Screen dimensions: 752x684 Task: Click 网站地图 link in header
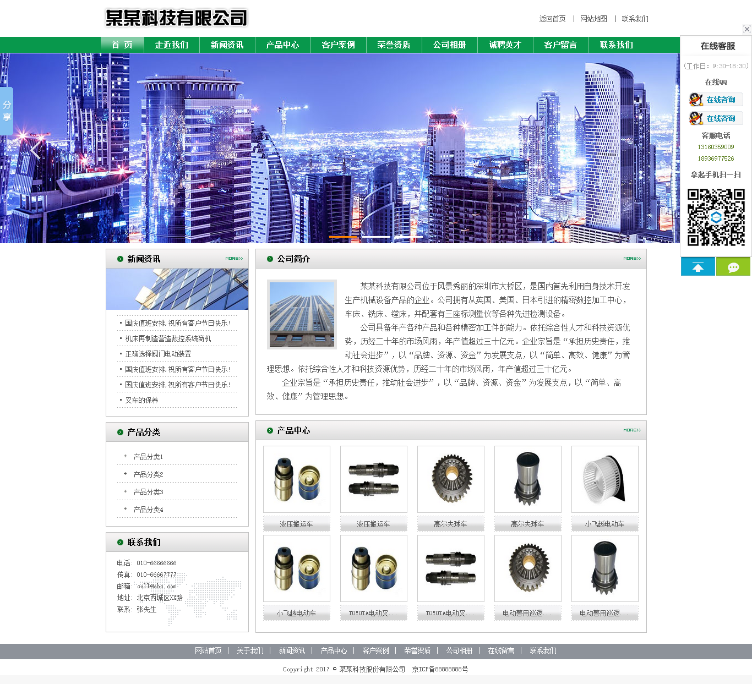pyautogui.click(x=593, y=19)
